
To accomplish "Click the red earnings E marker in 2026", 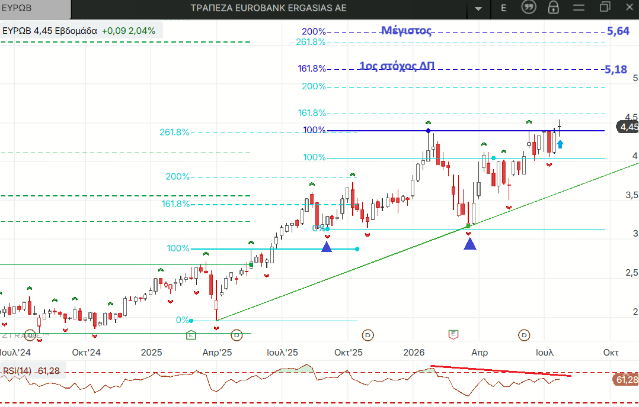I will coord(453,334).
